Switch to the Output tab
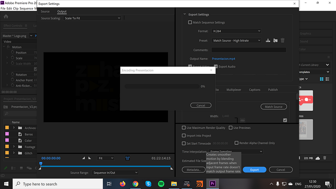The height and width of the screenshot is (189, 336). point(62,11)
